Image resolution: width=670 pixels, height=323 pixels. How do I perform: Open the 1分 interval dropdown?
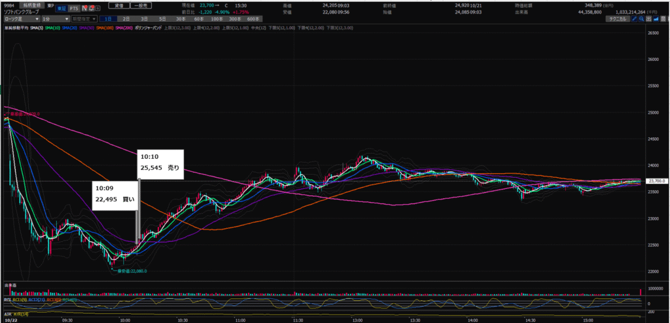coord(56,19)
